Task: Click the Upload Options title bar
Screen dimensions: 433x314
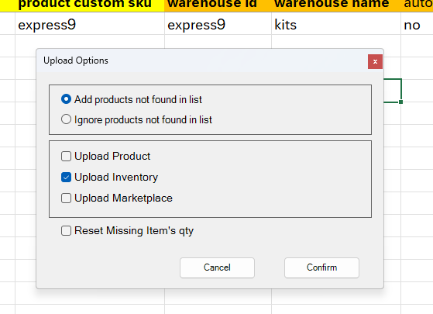Action: pyautogui.click(x=201, y=60)
